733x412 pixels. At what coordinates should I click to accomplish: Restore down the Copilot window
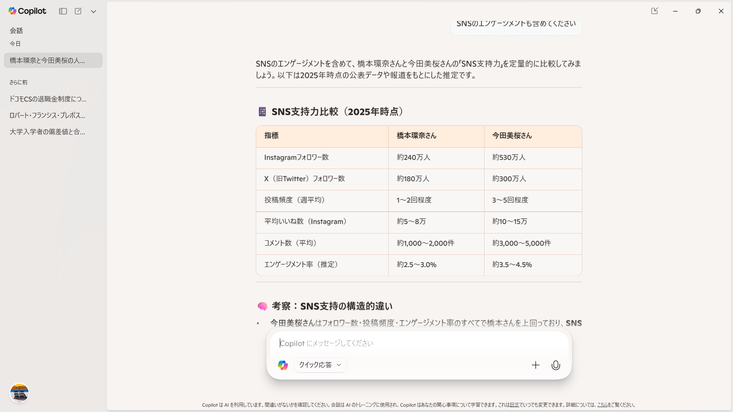point(698,11)
